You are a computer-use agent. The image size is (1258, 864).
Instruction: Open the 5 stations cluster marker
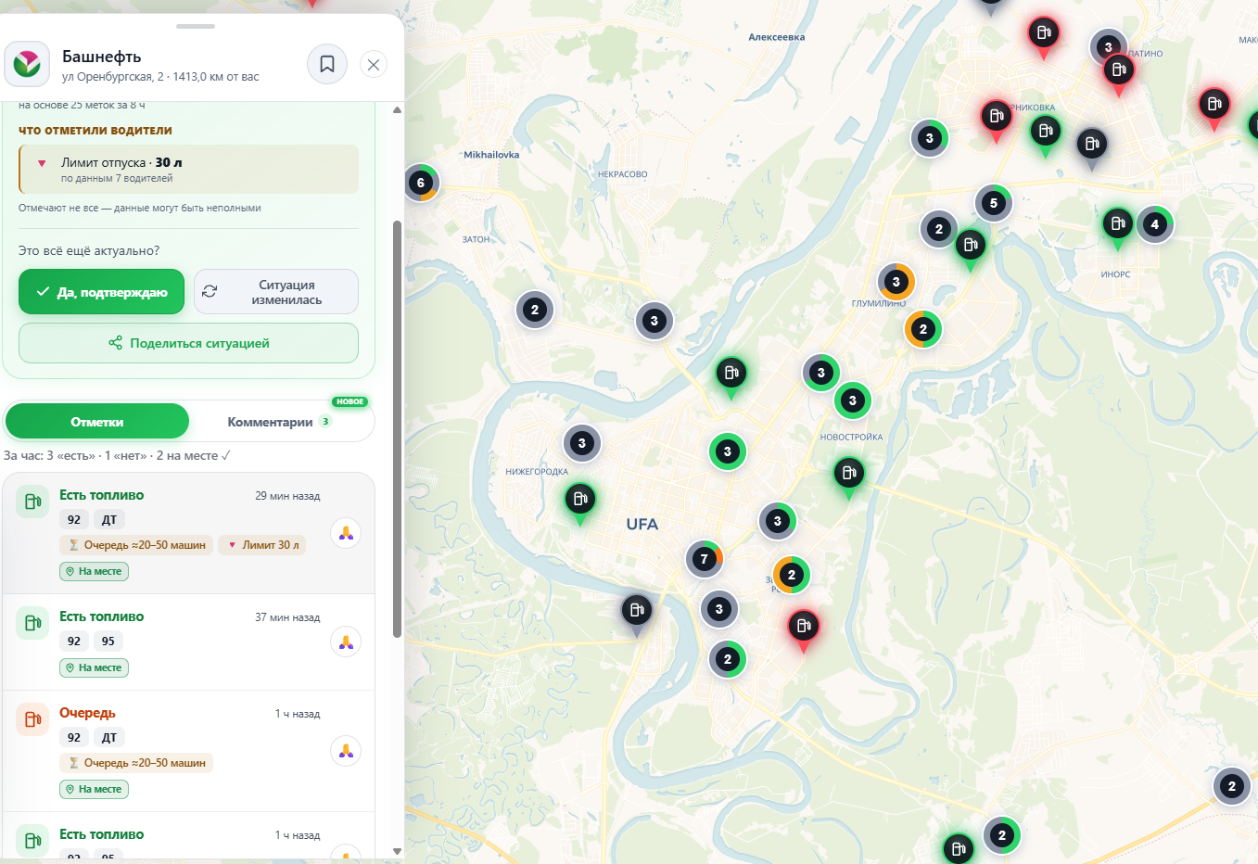click(x=994, y=203)
